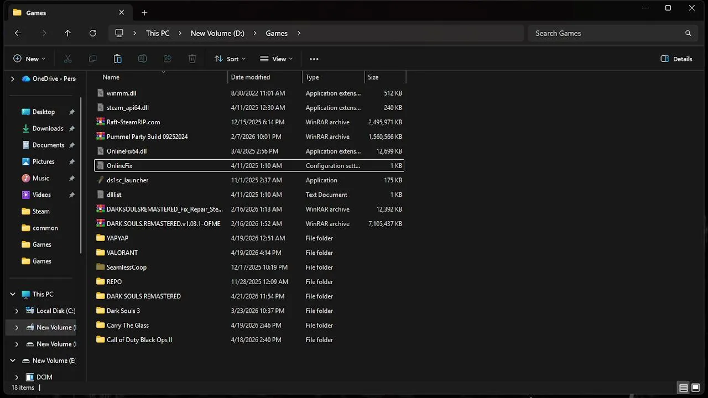Expand the OneDrive tree node
708x398 pixels.
[x=13, y=78]
